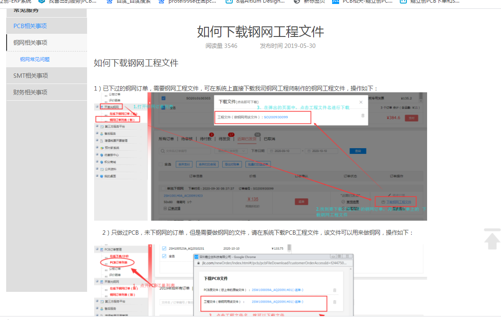The width and height of the screenshot is (501, 320).
Task: Expand PCB相关事项 in the sidebar
Action: point(30,26)
